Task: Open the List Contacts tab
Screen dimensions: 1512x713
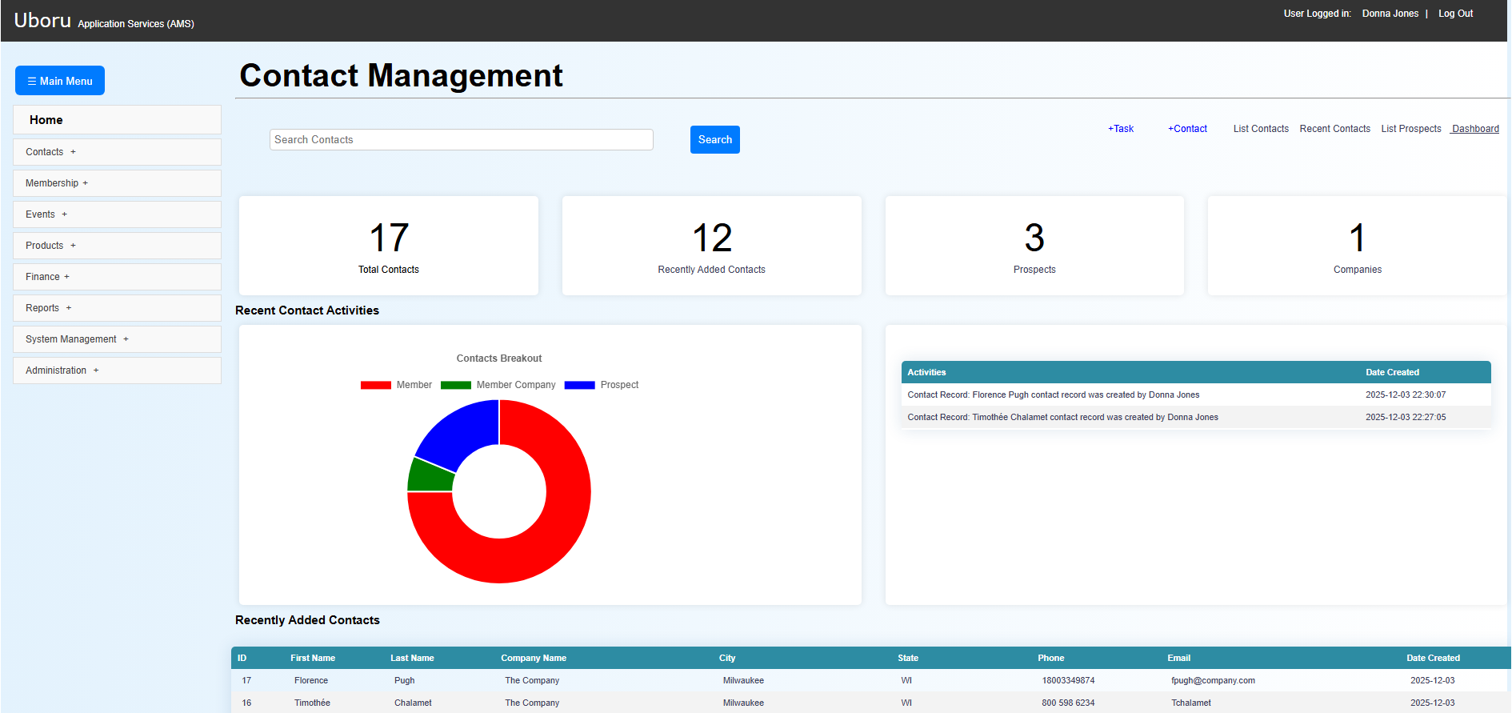Action: click(x=1261, y=129)
